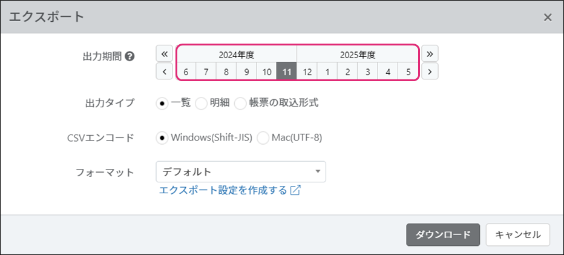
Task: Choose month 5 in fiscal year 2025
Action: click(x=408, y=72)
